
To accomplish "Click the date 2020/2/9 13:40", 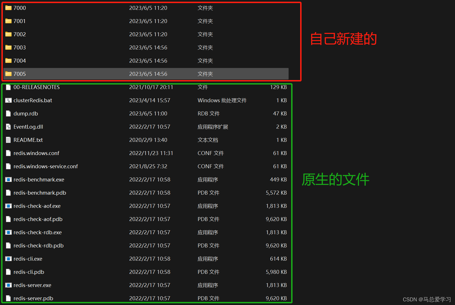I will [x=148, y=140].
